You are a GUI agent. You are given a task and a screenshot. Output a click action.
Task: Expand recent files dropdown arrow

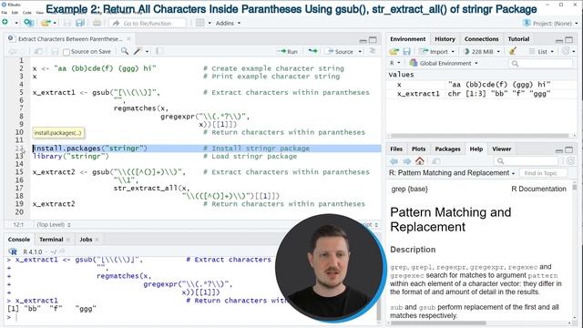(x=55, y=23)
